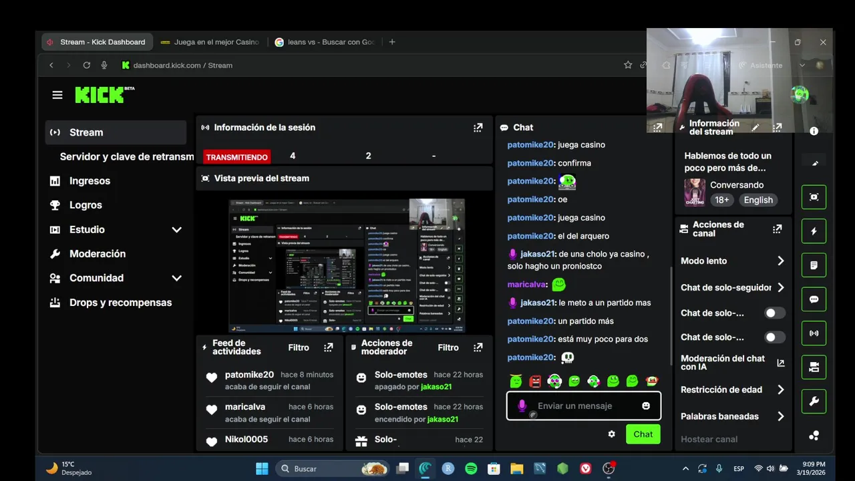The width and height of the screenshot is (855, 481).
Task: Toggle the first Chat de solo-... switch
Action: tap(774, 313)
